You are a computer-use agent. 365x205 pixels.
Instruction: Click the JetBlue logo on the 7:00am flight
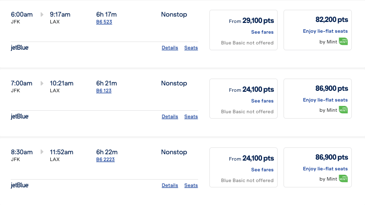pos(20,117)
